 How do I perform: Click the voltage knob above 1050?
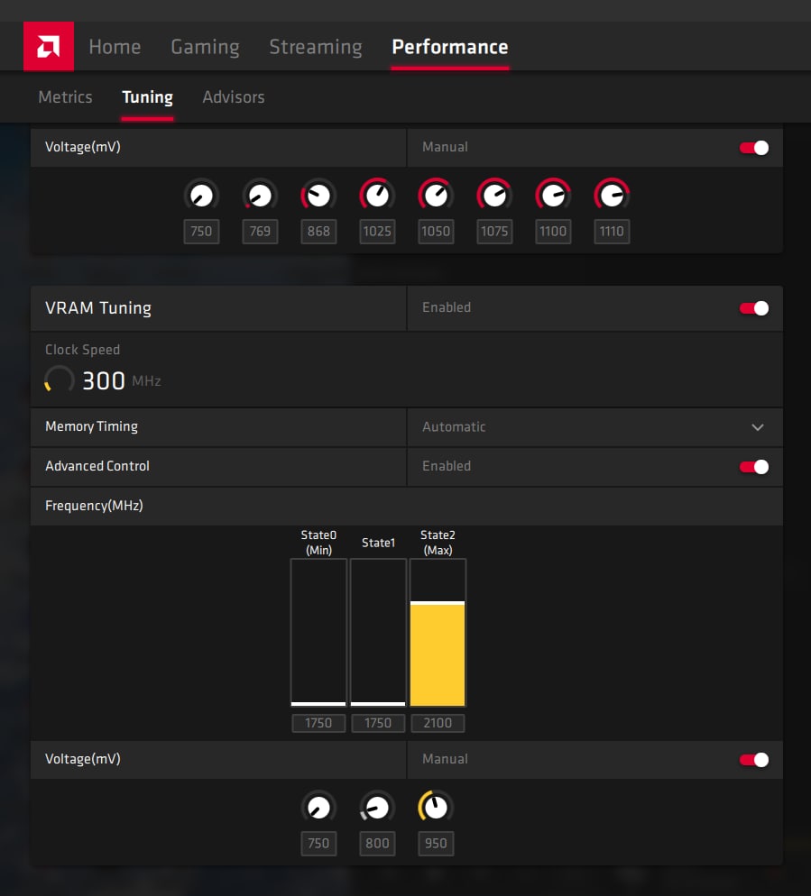pyautogui.click(x=436, y=196)
